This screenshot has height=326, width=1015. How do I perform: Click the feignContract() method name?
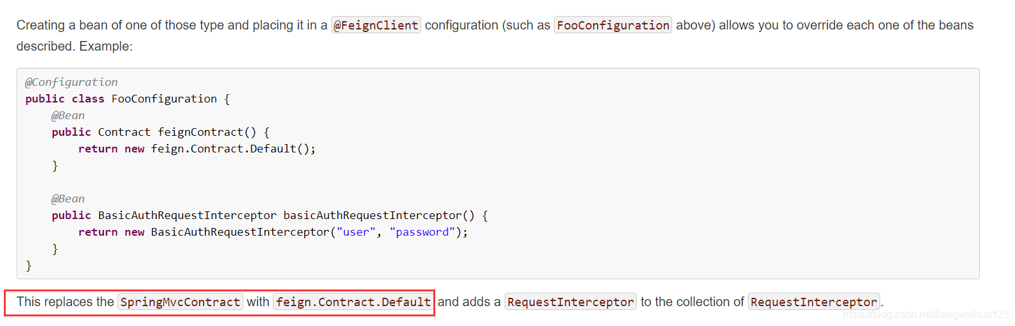[207, 132]
